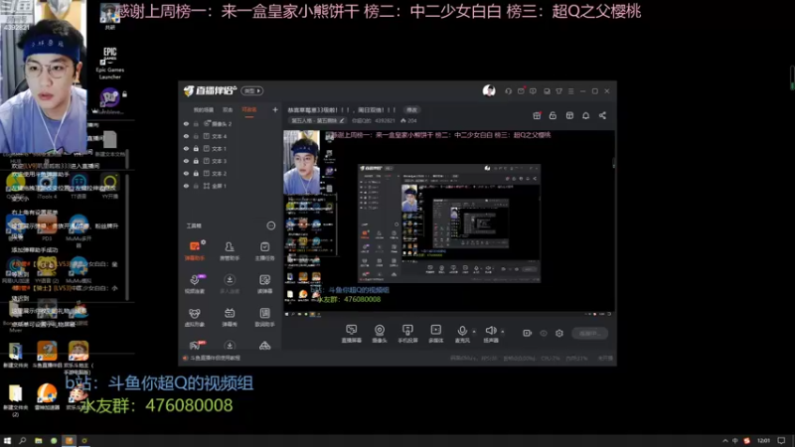Hide the 全屏 1 layer with eye icon

click(x=186, y=186)
